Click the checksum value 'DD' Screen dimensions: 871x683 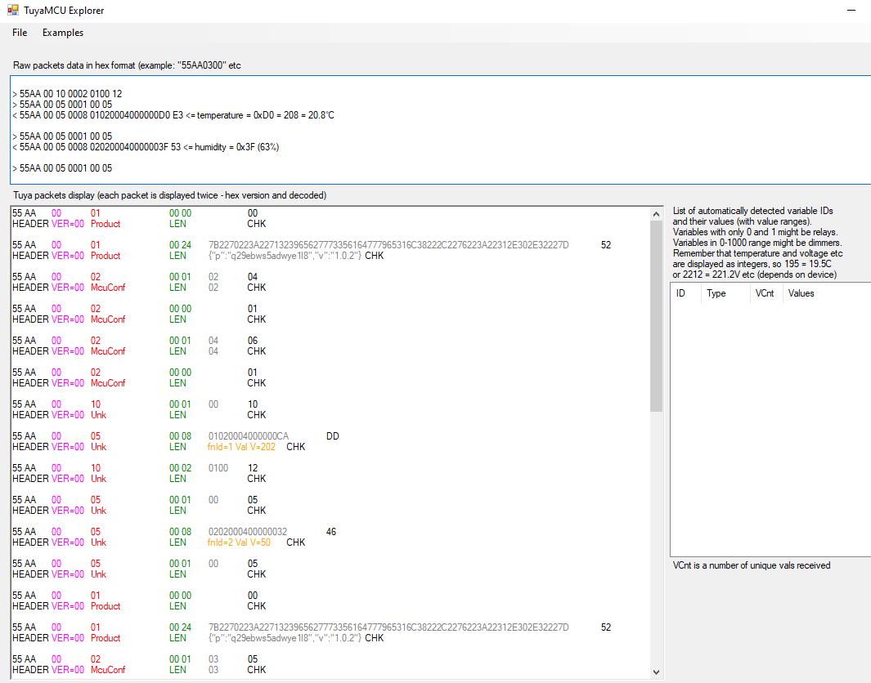[x=333, y=436]
